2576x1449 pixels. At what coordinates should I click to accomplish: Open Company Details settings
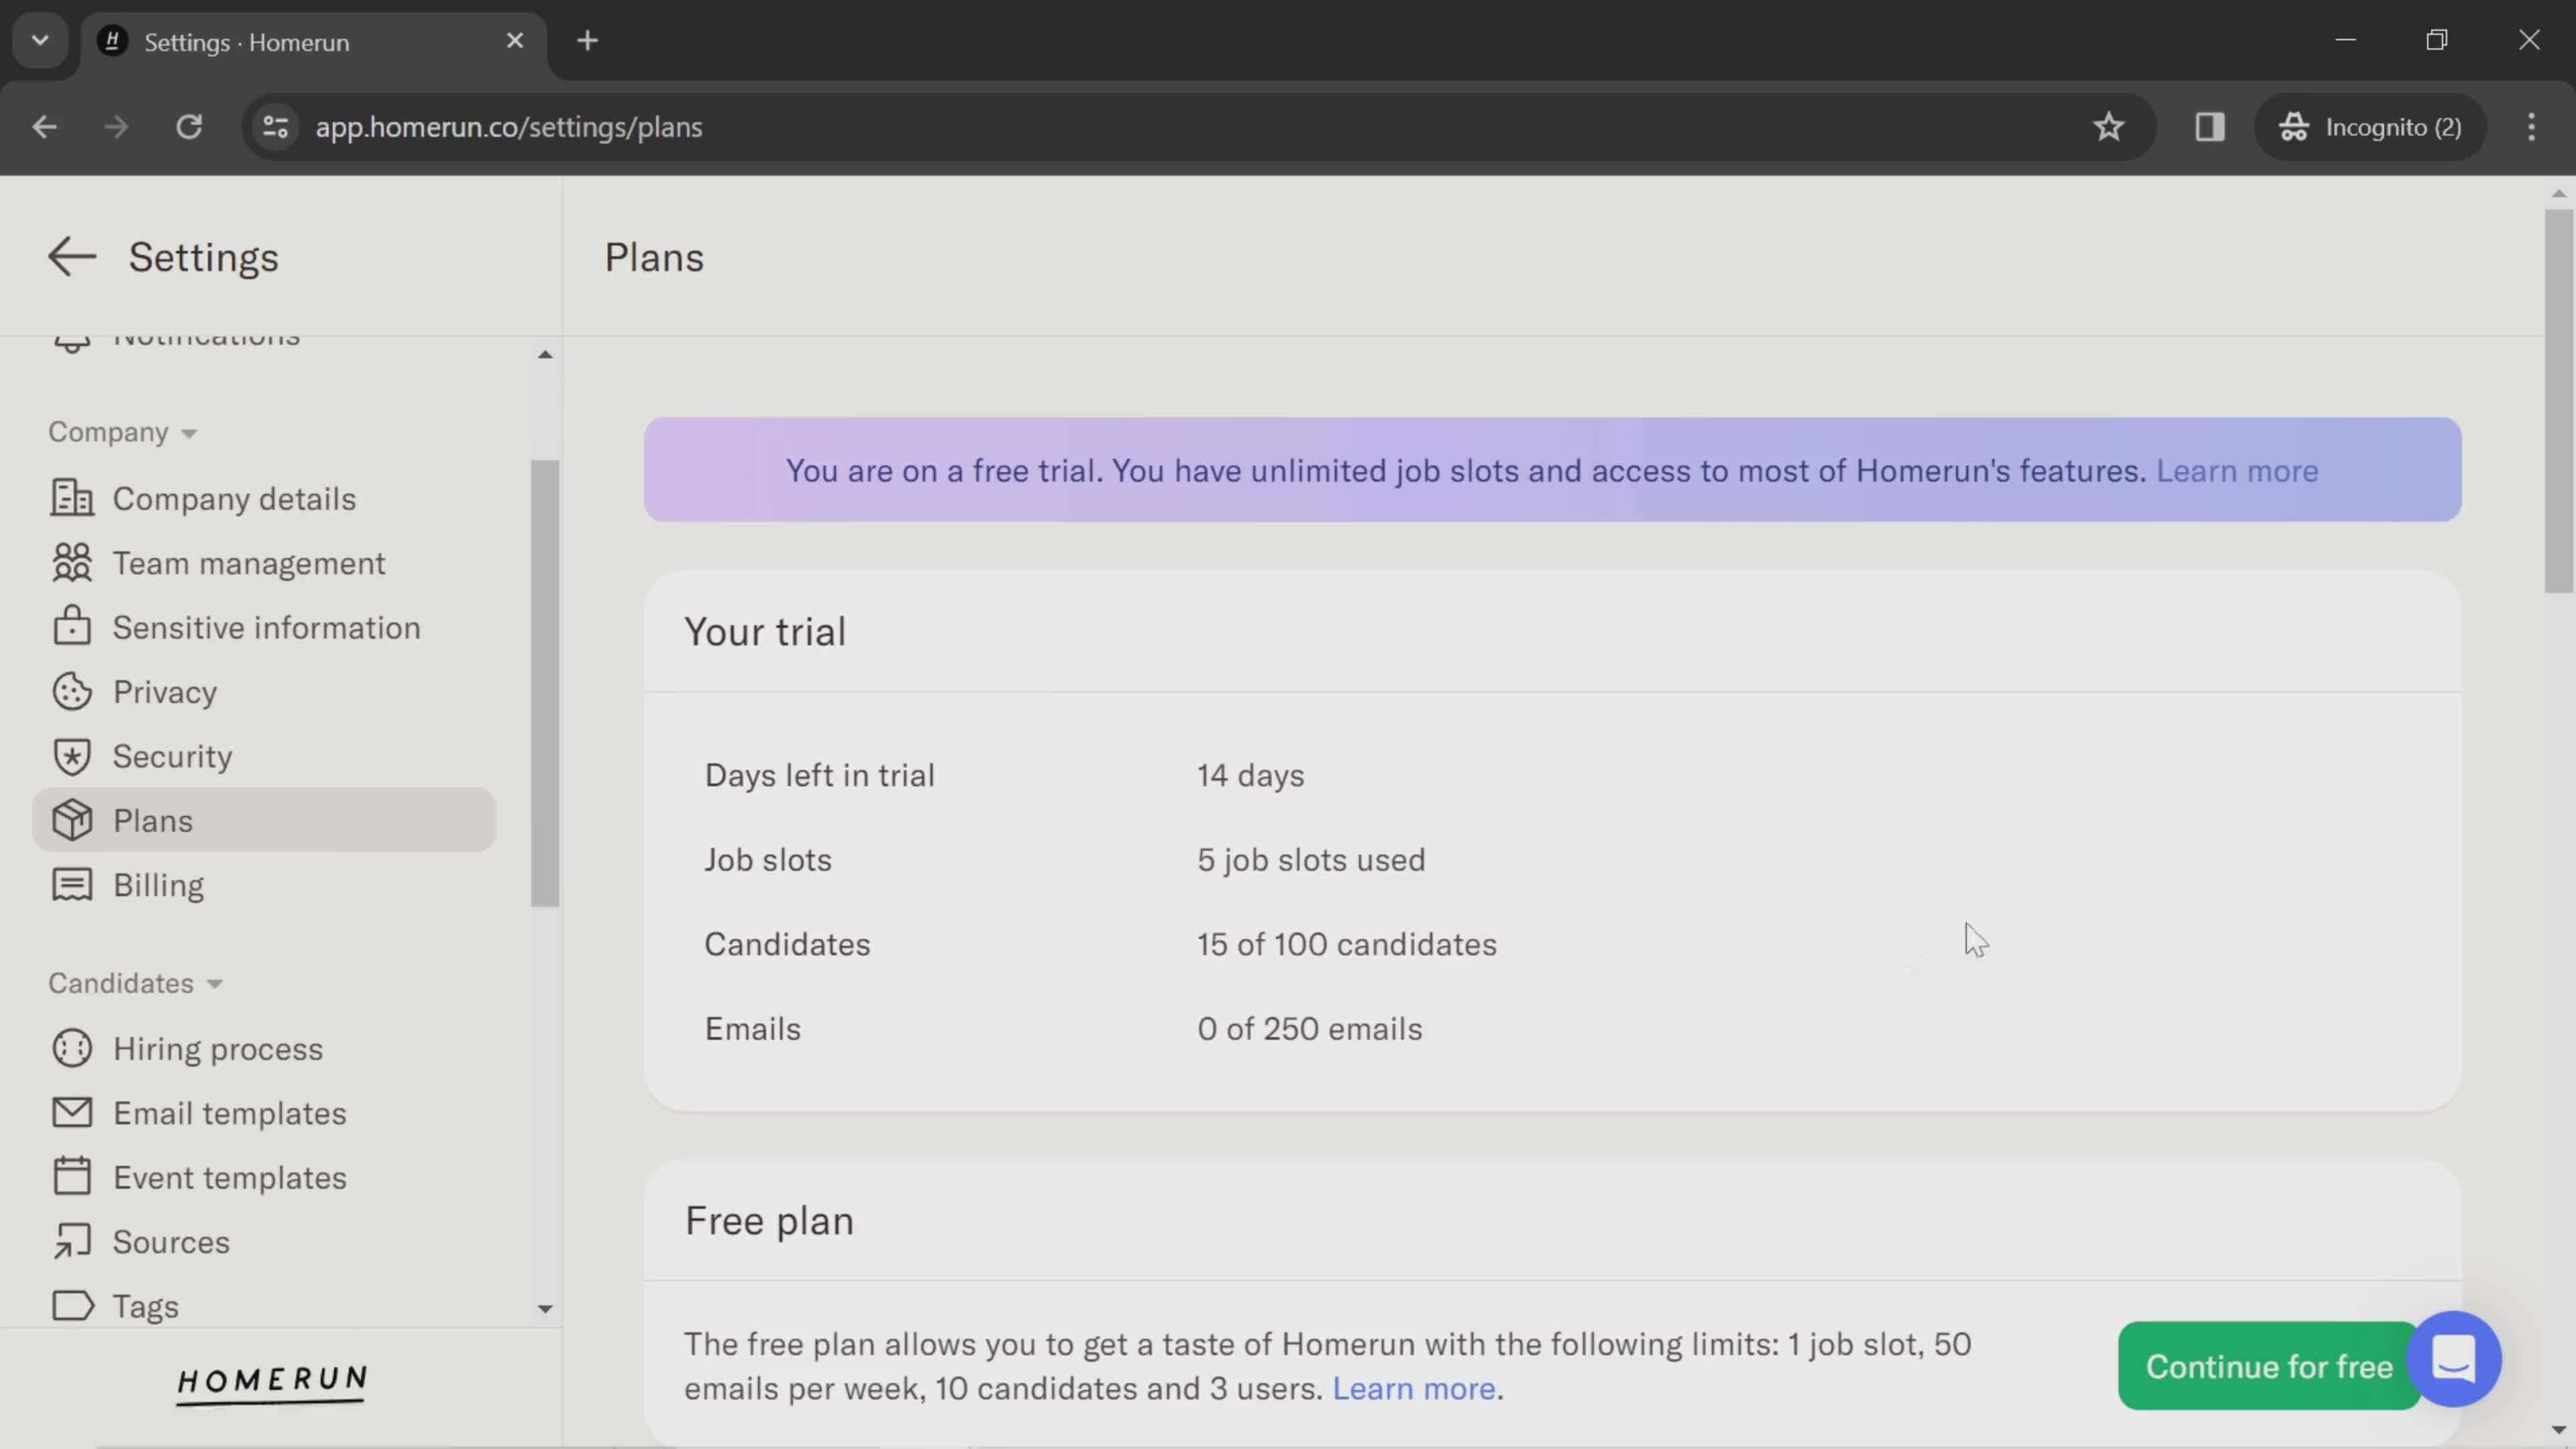click(x=233, y=497)
